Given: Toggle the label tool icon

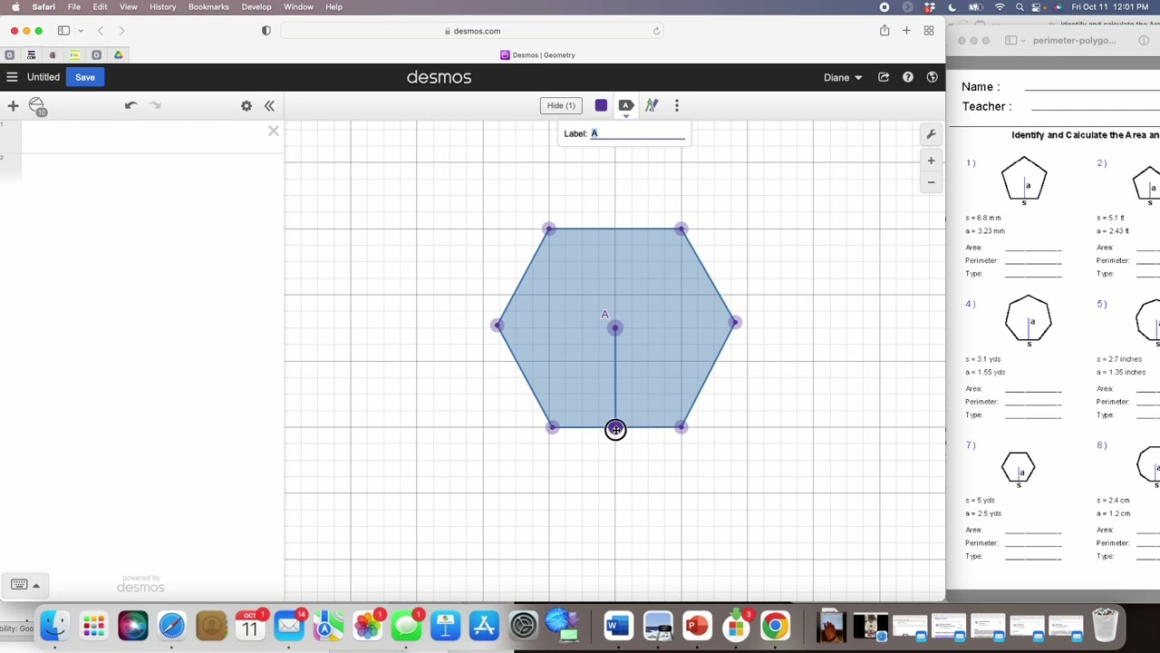Looking at the screenshot, I should tap(625, 105).
